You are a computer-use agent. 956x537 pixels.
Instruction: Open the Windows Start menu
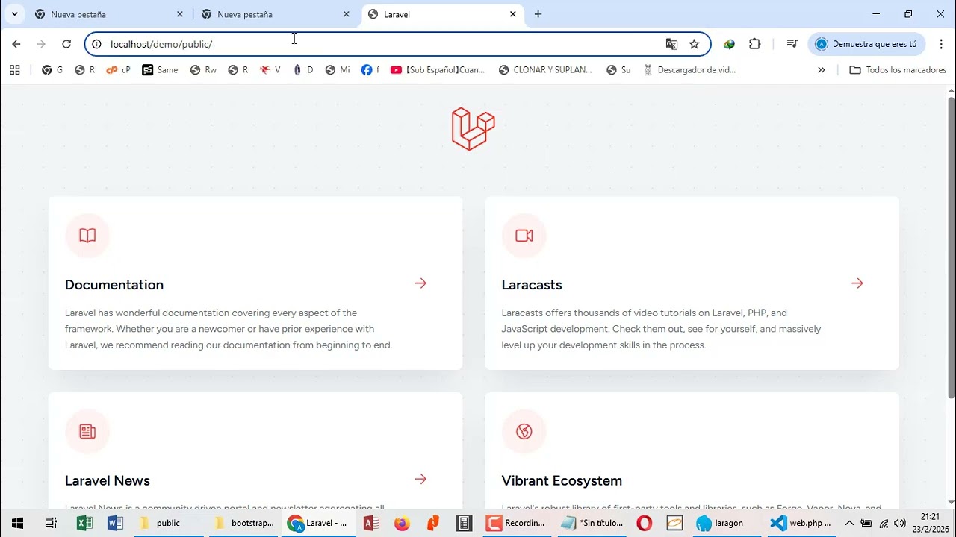17,523
